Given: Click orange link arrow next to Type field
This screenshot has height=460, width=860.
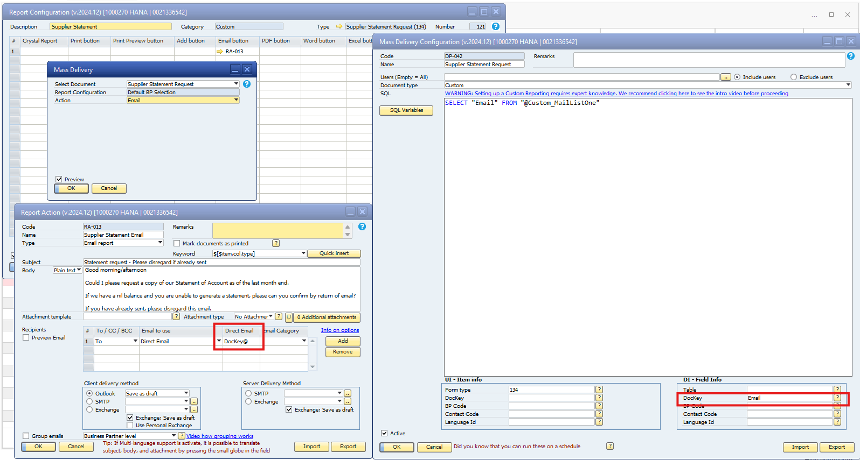Looking at the screenshot, I should pyautogui.click(x=339, y=26).
